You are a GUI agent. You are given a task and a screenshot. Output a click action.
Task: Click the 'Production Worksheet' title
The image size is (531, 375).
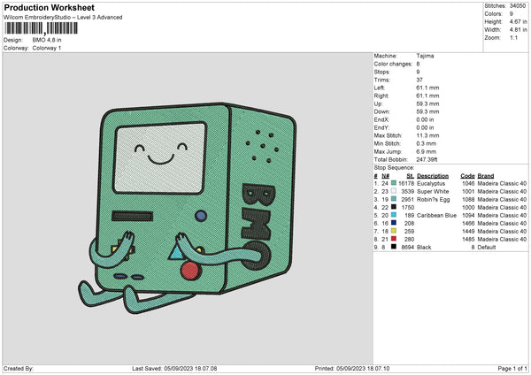(49, 7)
